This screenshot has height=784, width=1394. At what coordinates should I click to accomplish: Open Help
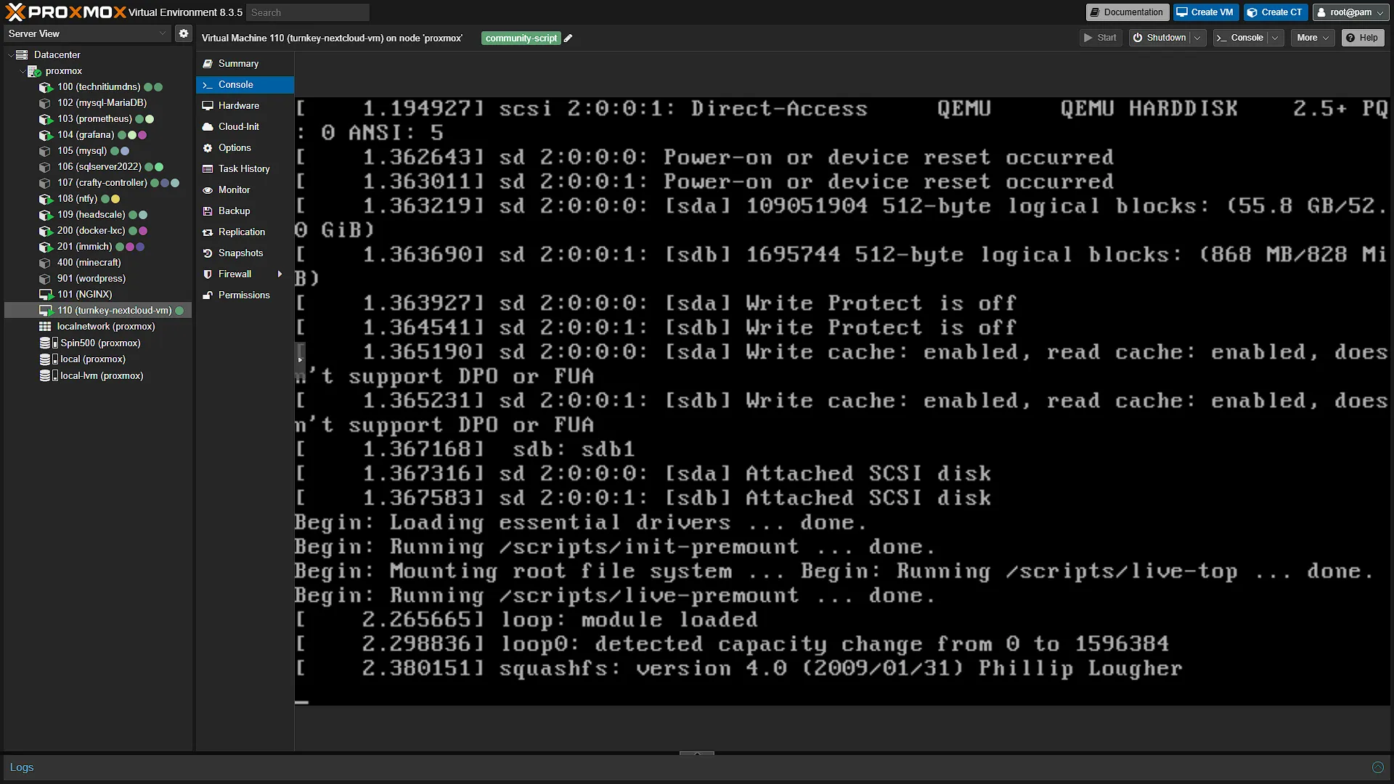1362,38
